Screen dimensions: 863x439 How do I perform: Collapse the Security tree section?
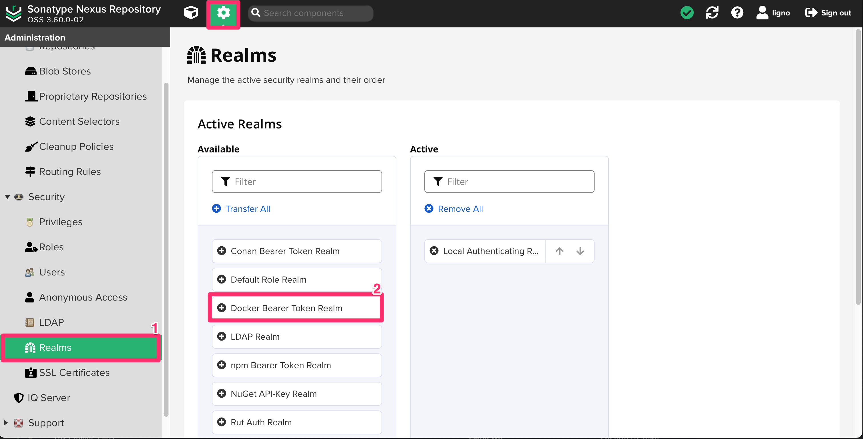[x=7, y=197]
